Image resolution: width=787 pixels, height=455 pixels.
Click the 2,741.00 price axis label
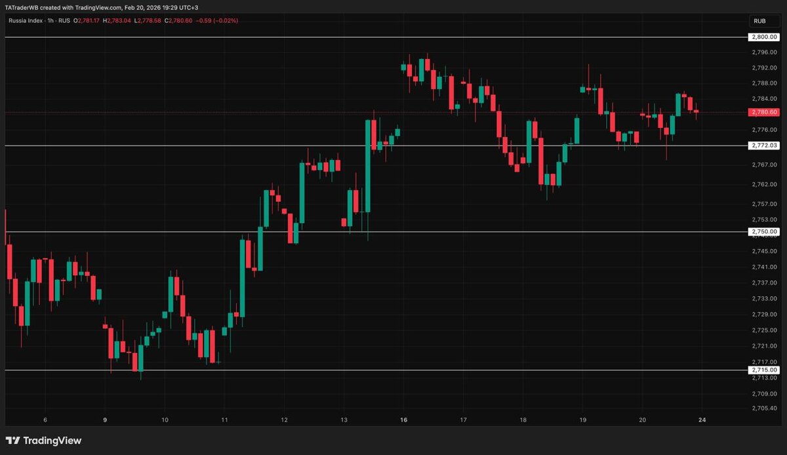coord(765,267)
